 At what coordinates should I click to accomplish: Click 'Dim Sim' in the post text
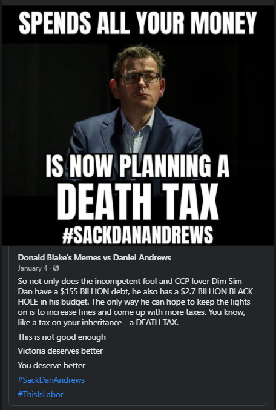point(227,282)
